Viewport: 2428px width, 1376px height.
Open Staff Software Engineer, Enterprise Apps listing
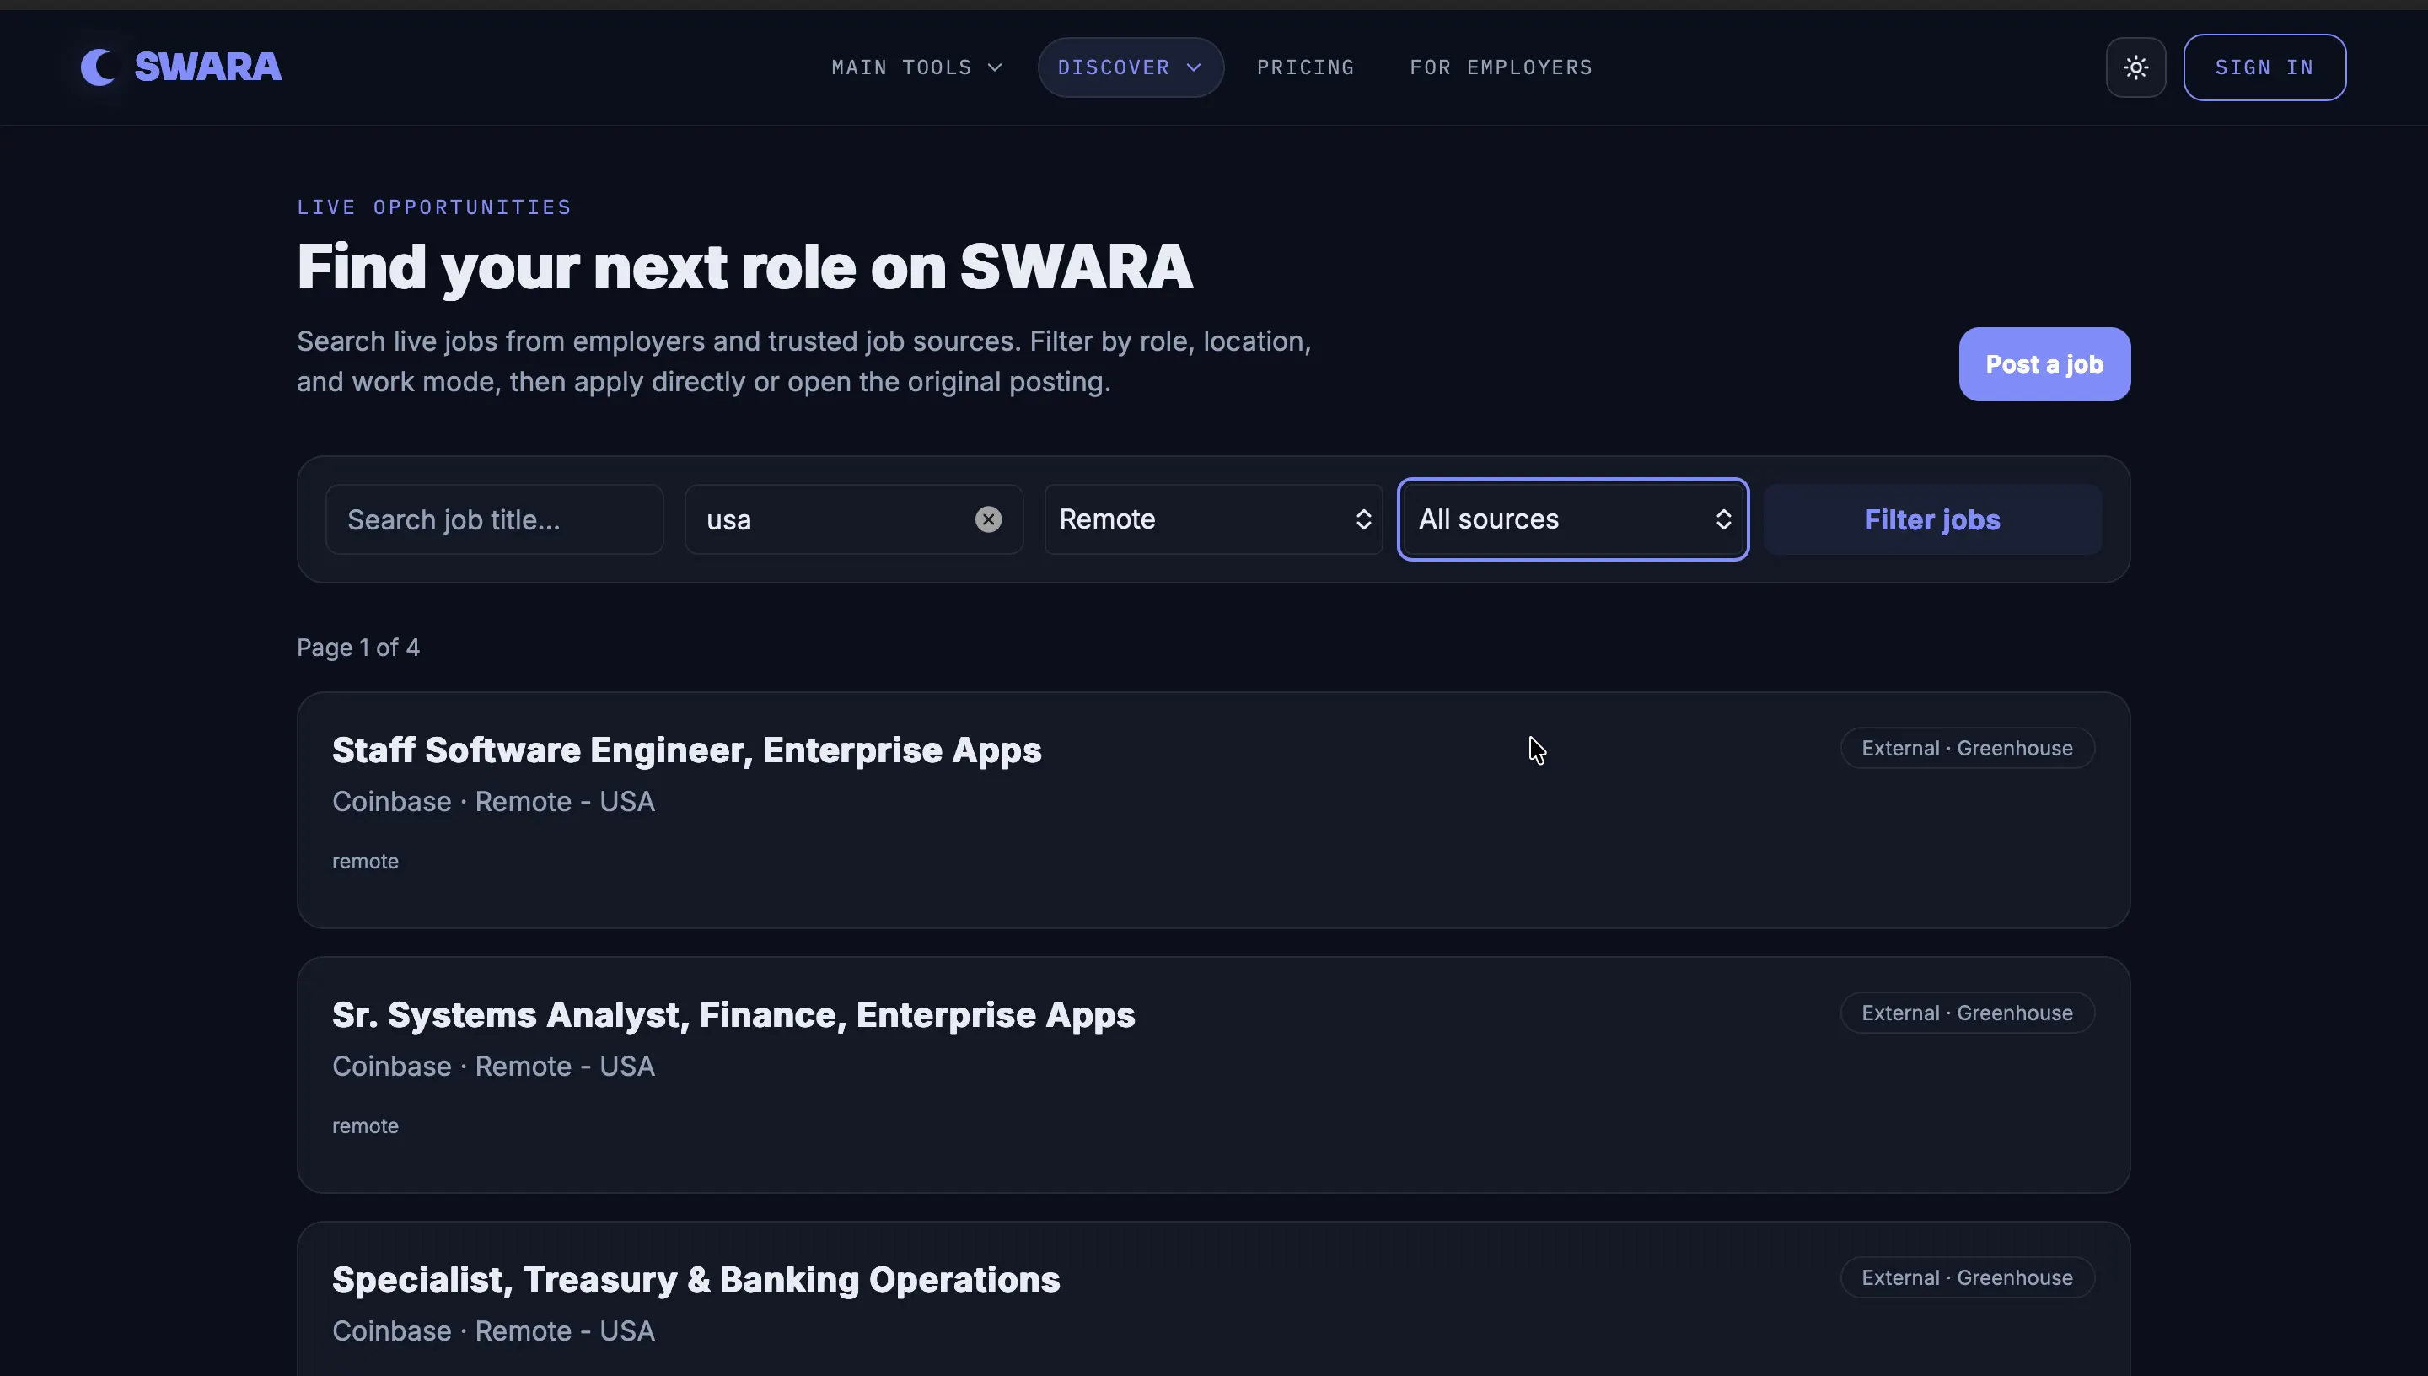687,750
